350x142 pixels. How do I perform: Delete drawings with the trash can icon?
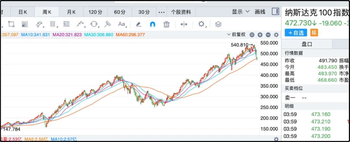[167, 24]
